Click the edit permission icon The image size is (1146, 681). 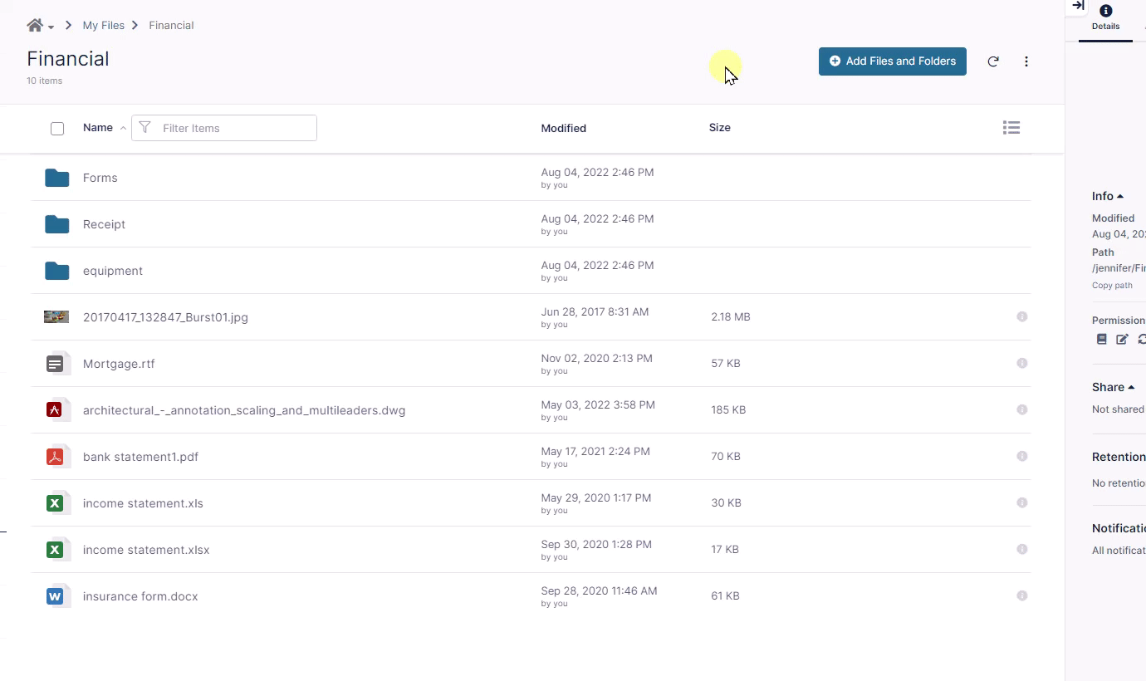tap(1122, 339)
